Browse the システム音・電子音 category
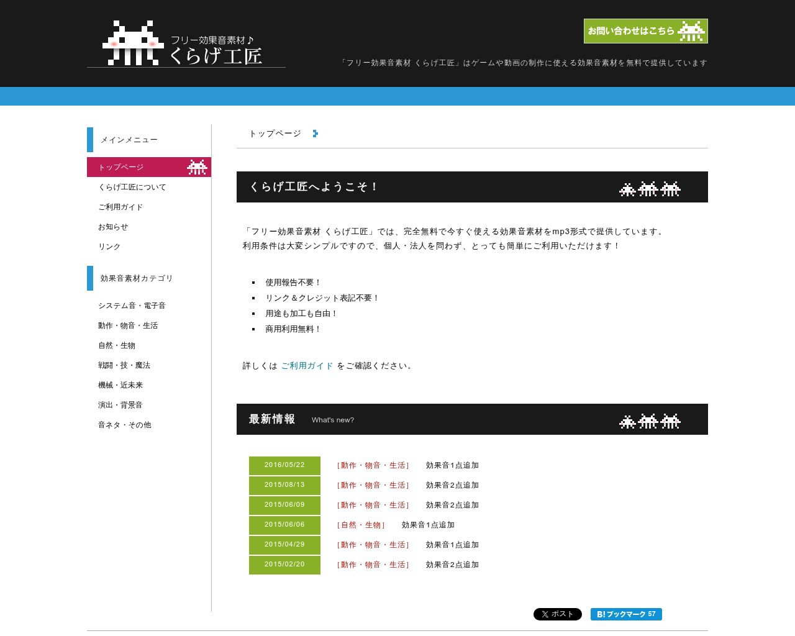 [x=132, y=306]
